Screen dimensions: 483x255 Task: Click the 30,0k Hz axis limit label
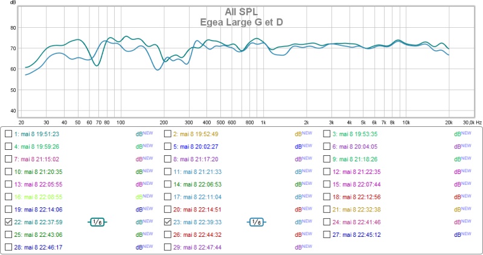(x=472, y=123)
